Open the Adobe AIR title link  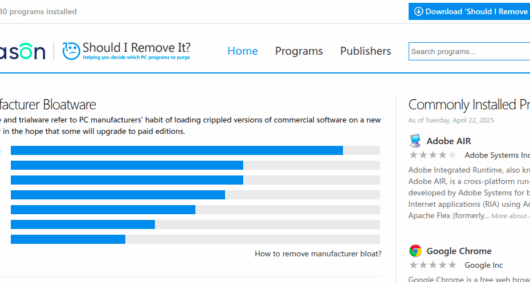[x=449, y=141]
